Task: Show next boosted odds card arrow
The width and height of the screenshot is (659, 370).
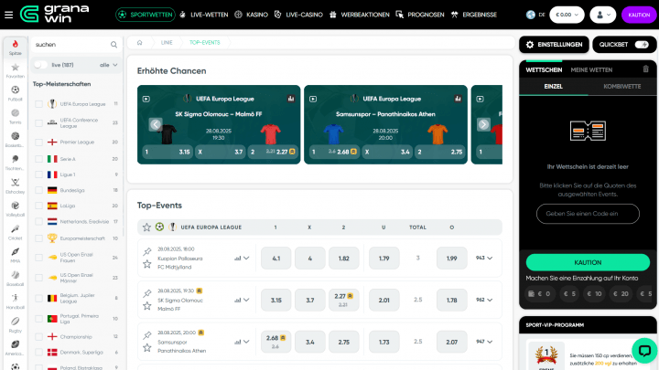Action: coord(483,124)
